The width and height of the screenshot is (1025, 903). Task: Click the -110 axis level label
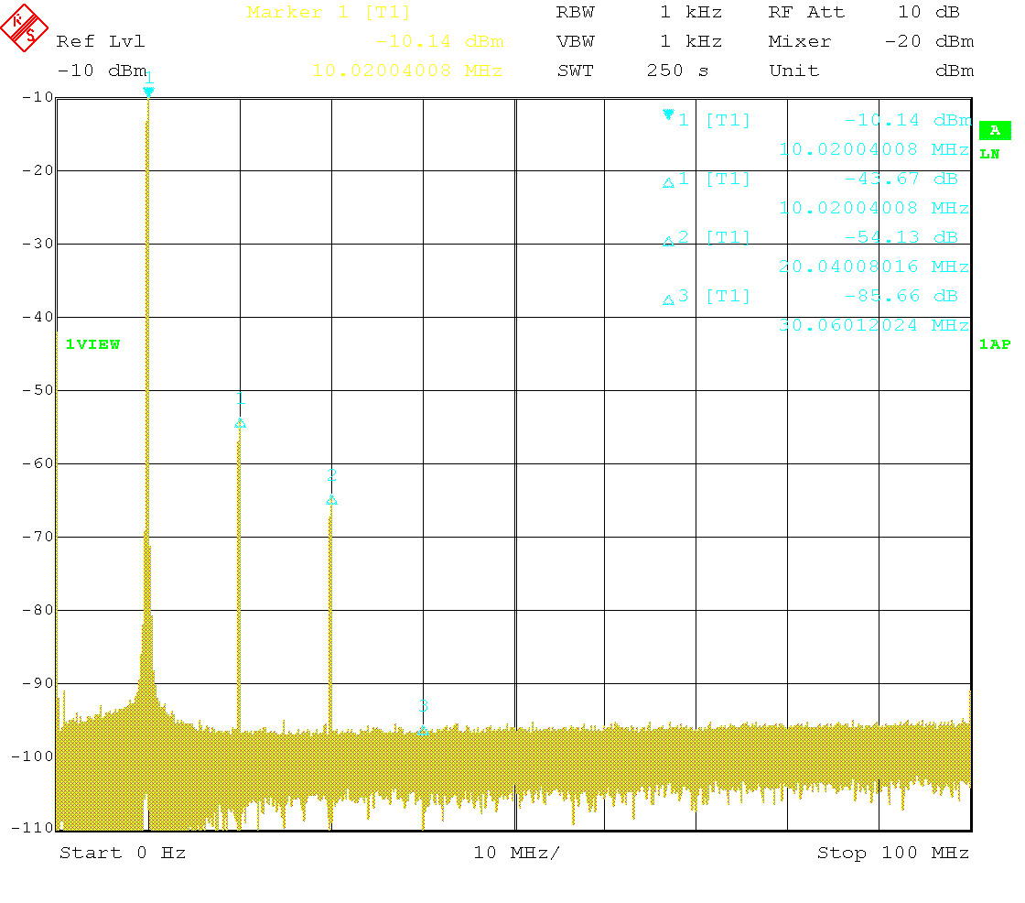coord(32,828)
